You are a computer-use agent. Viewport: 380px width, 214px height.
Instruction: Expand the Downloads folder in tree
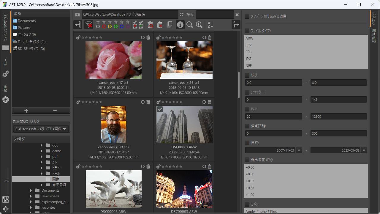(x=31, y=196)
